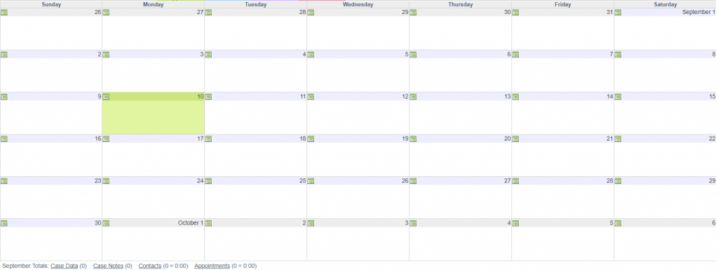
Task: Click the calendar icon on October 6
Action: coord(618,223)
